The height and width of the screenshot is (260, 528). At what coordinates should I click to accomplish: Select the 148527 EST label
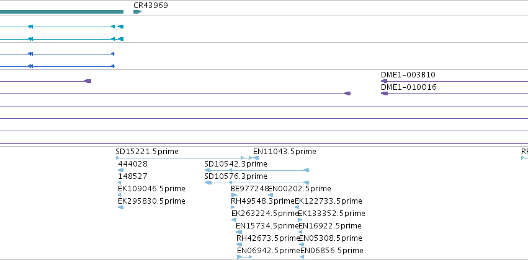pyautogui.click(x=133, y=176)
